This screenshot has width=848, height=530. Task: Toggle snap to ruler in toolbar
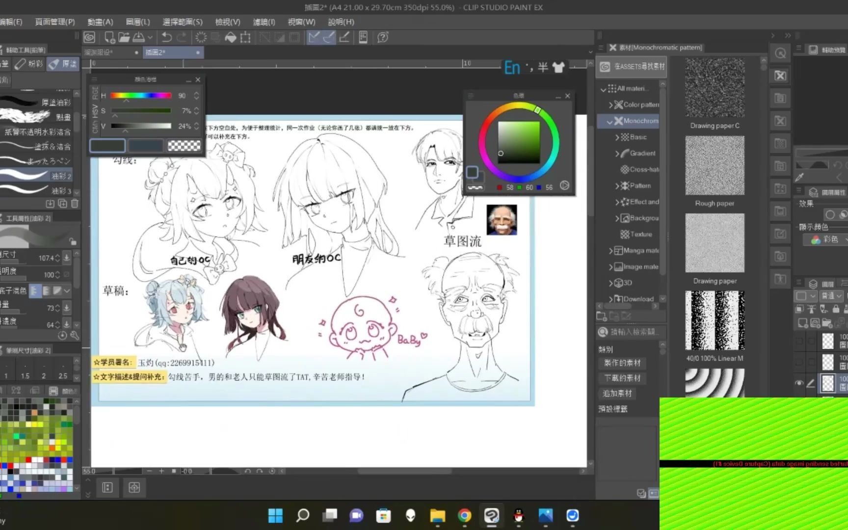[314, 37]
